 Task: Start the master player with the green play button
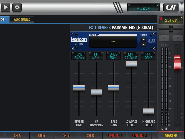(x=164, y=38)
